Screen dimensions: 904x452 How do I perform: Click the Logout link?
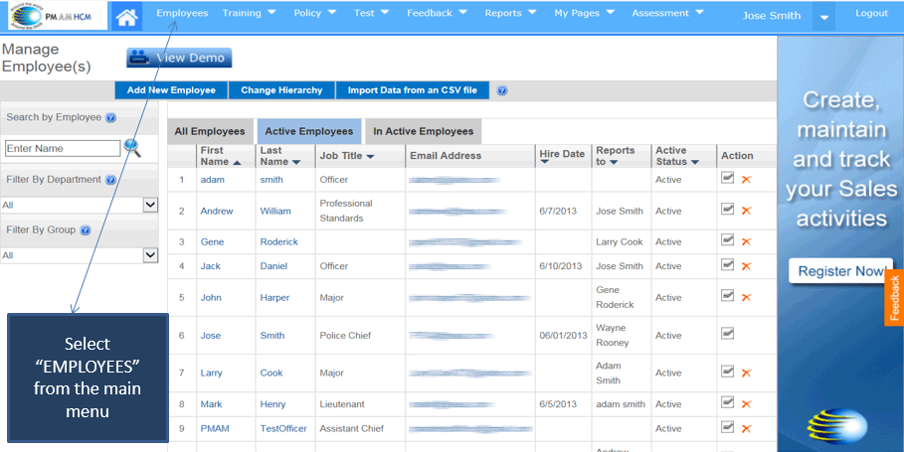871,14
